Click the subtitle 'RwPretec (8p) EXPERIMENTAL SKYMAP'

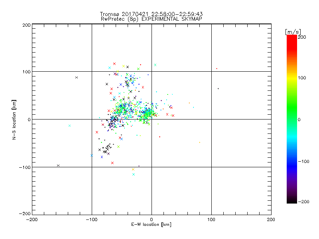point(152,19)
